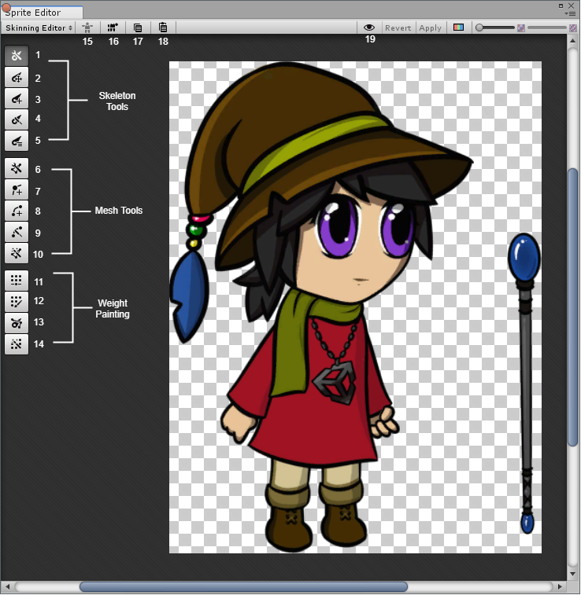Screen dimensions: 581x595
Task: Choose the Create Vertex tool
Action: 16,189
